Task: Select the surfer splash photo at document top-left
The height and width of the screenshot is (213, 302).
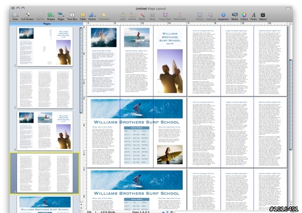Action: tap(104, 37)
